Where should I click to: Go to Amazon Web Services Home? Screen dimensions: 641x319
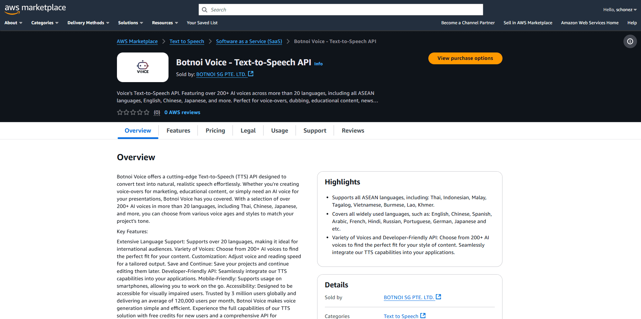(x=590, y=23)
